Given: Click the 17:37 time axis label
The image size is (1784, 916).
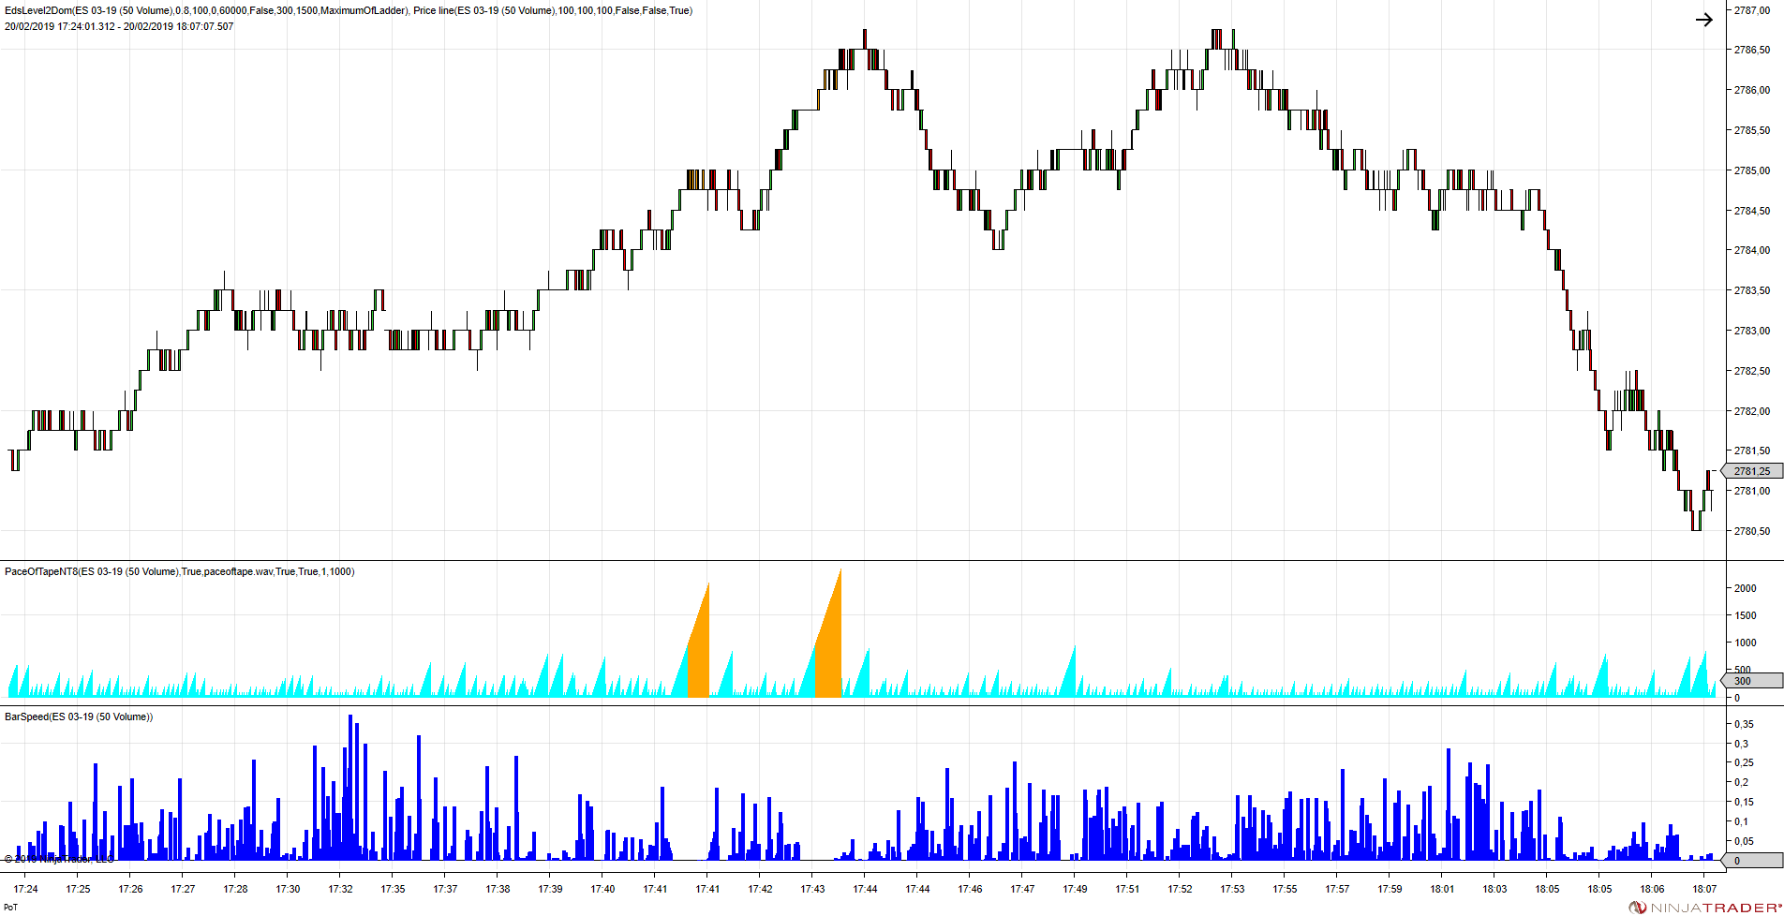Looking at the screenshot, I should [446, 889].
